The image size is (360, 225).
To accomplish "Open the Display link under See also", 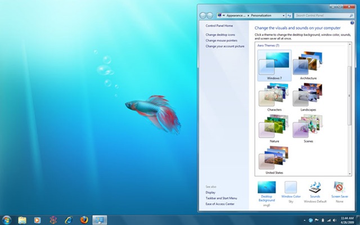I will pyautogui.click(x=210, y=192).
